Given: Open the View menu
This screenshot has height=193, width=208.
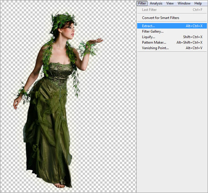Looking at the screenshot, I should tap(170, 3).
